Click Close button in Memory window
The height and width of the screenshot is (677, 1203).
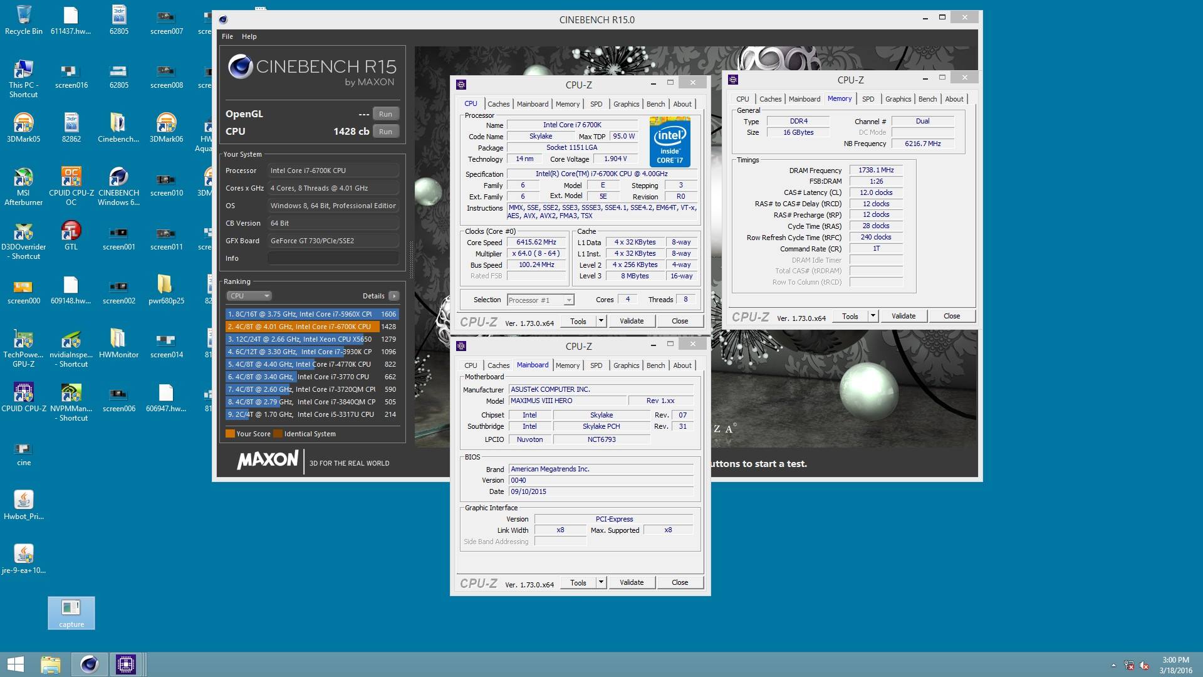pos(952,316)
